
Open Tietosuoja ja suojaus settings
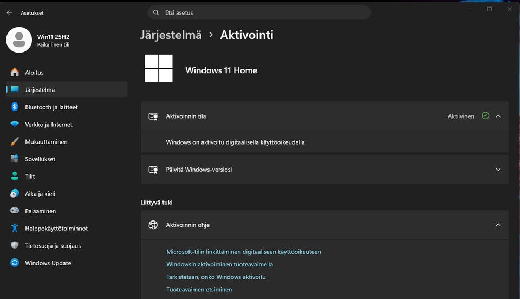(67, 245)
